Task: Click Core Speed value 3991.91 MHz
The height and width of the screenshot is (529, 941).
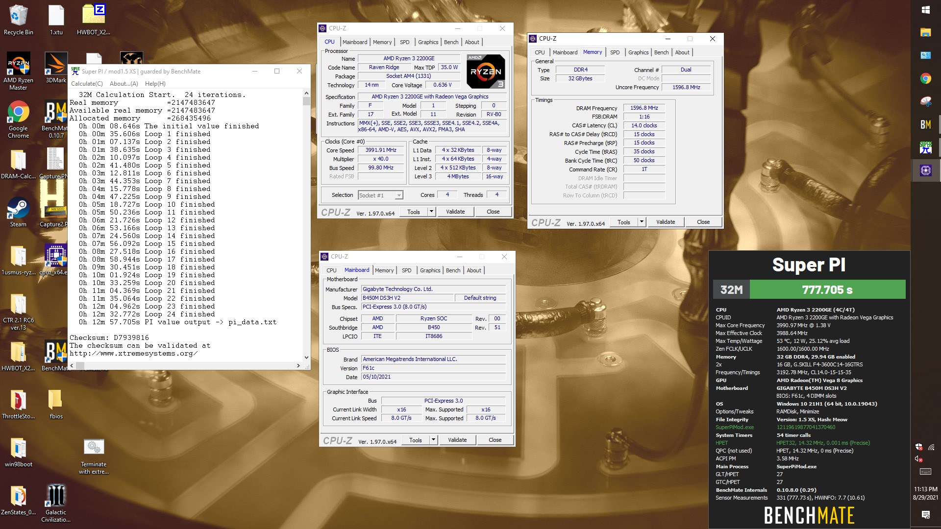Action: (381, 150)
